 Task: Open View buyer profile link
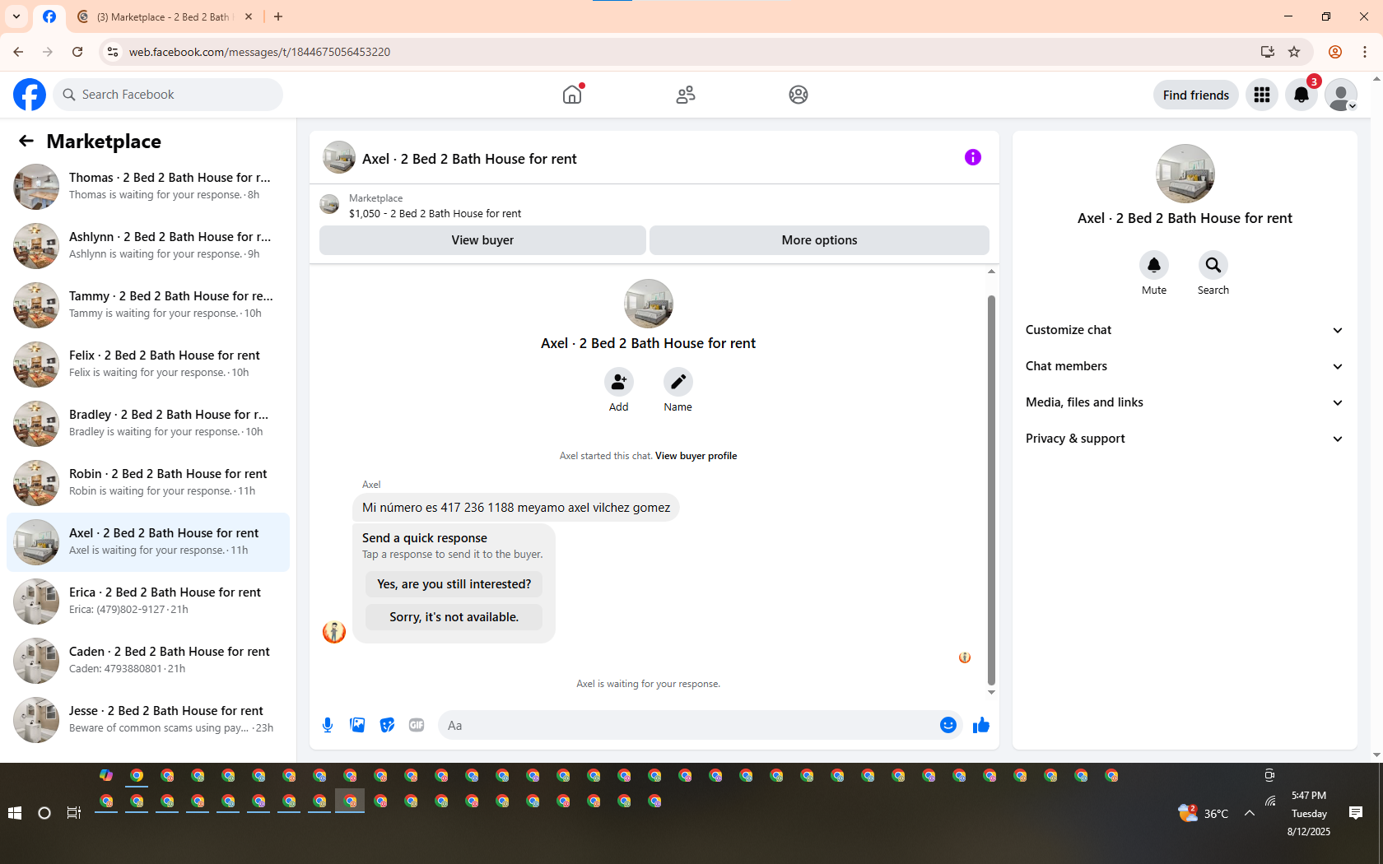pyautogui.click(x=696, y=456)
